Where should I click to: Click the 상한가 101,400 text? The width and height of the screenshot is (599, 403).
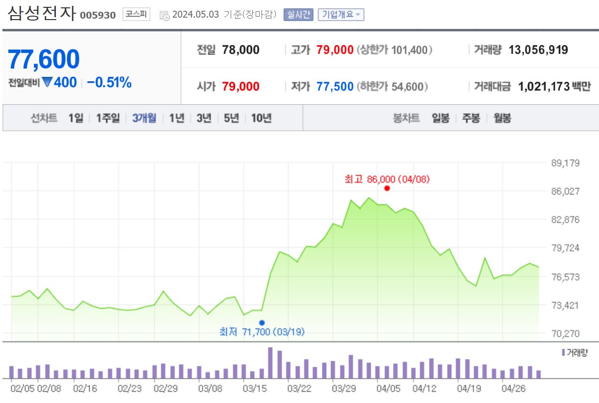pos(394,50)
